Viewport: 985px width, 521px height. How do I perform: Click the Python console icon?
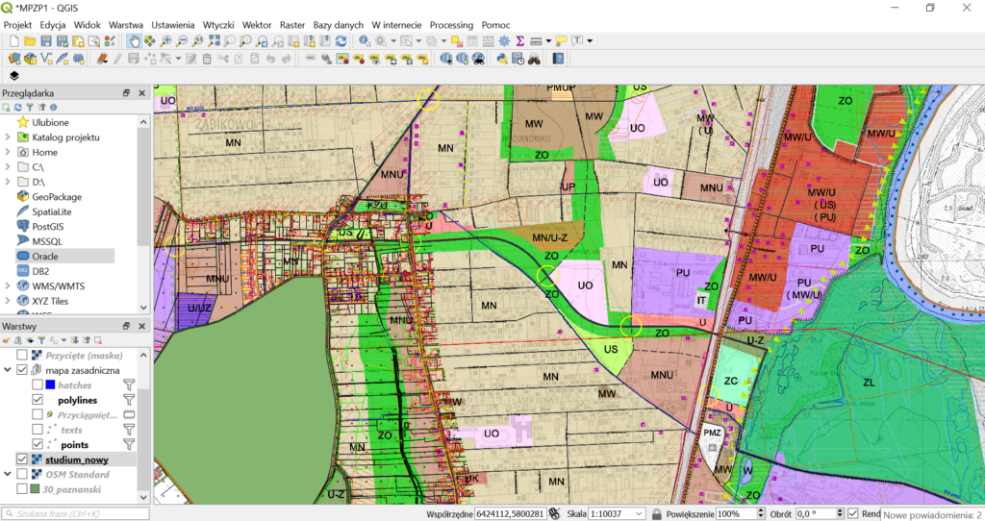[x=502, y=59]
